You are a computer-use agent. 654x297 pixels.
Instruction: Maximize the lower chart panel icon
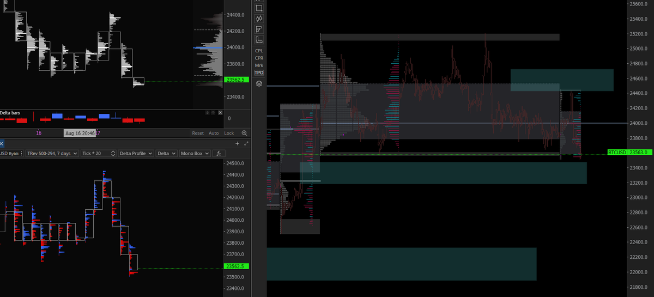pos(246,143)
